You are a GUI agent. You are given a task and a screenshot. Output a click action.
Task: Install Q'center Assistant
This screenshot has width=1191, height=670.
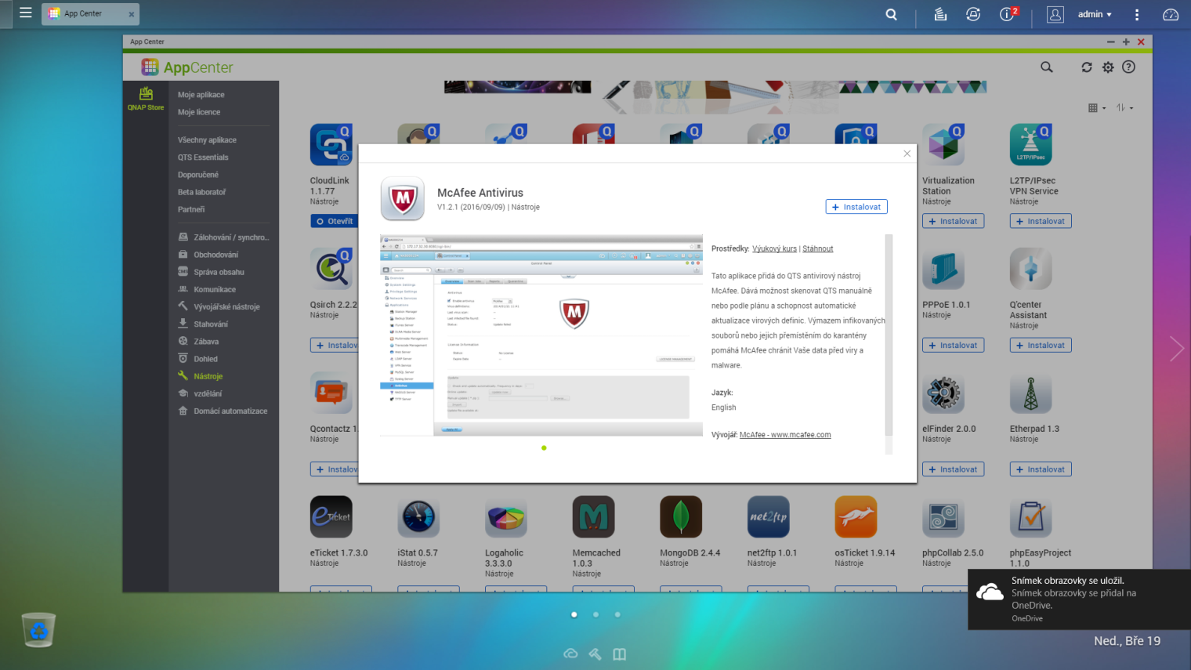pyautogui.click(x=1041, y=346)
